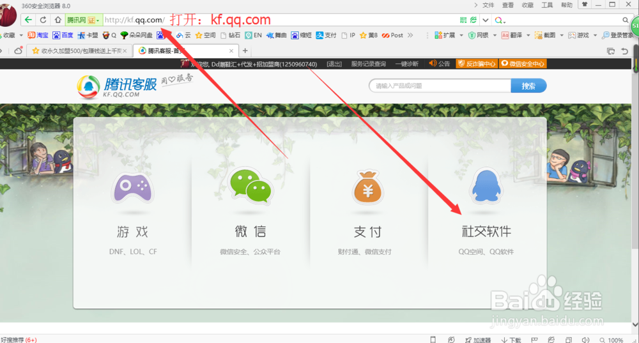This screenshot has width=639, height=343.
Task: Open the 舞曲 bookmark
Action: pyautogui.click(x=277, y=35)
